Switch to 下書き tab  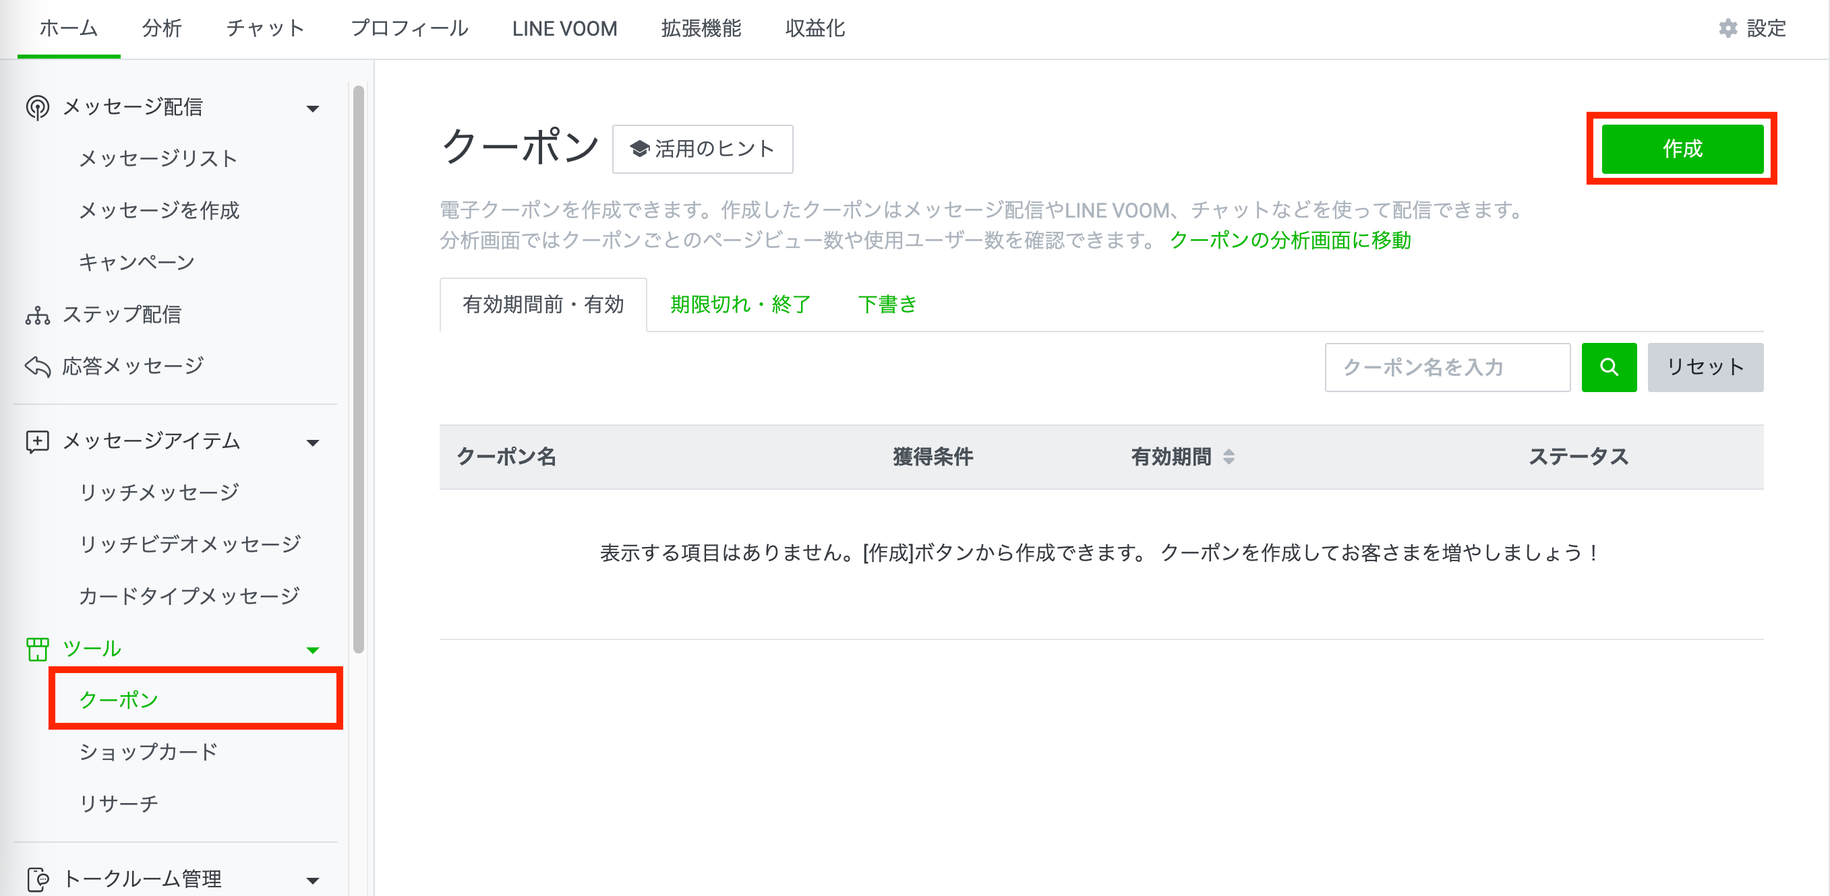pyautogui.click(x=887, y=305)
